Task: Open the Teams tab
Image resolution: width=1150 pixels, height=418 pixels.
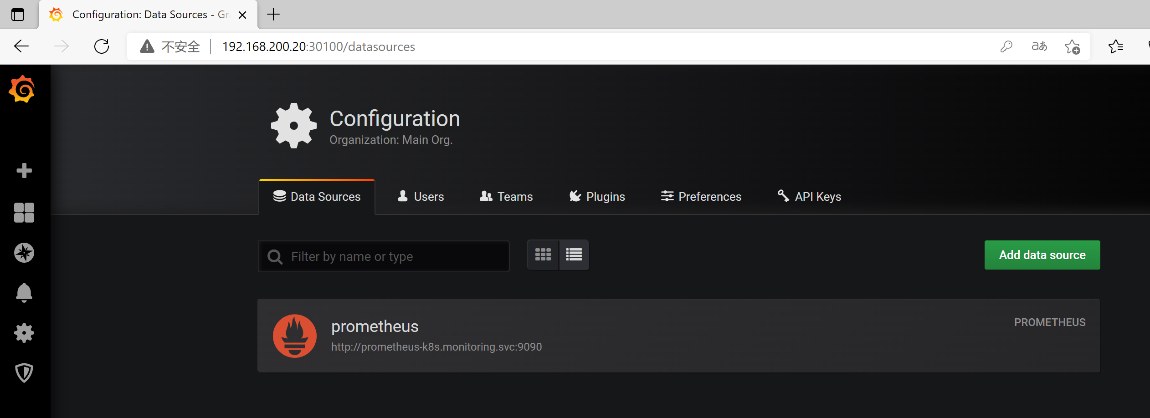Action: pos(506,197)
